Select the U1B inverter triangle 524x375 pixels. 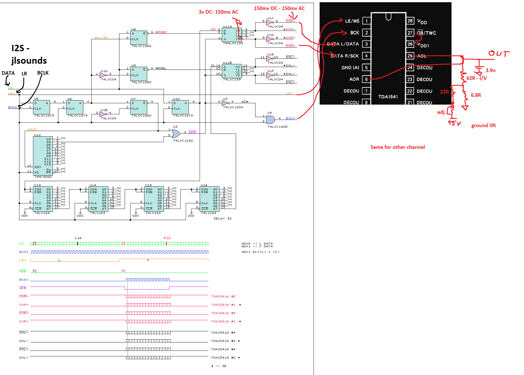point(103,114)
